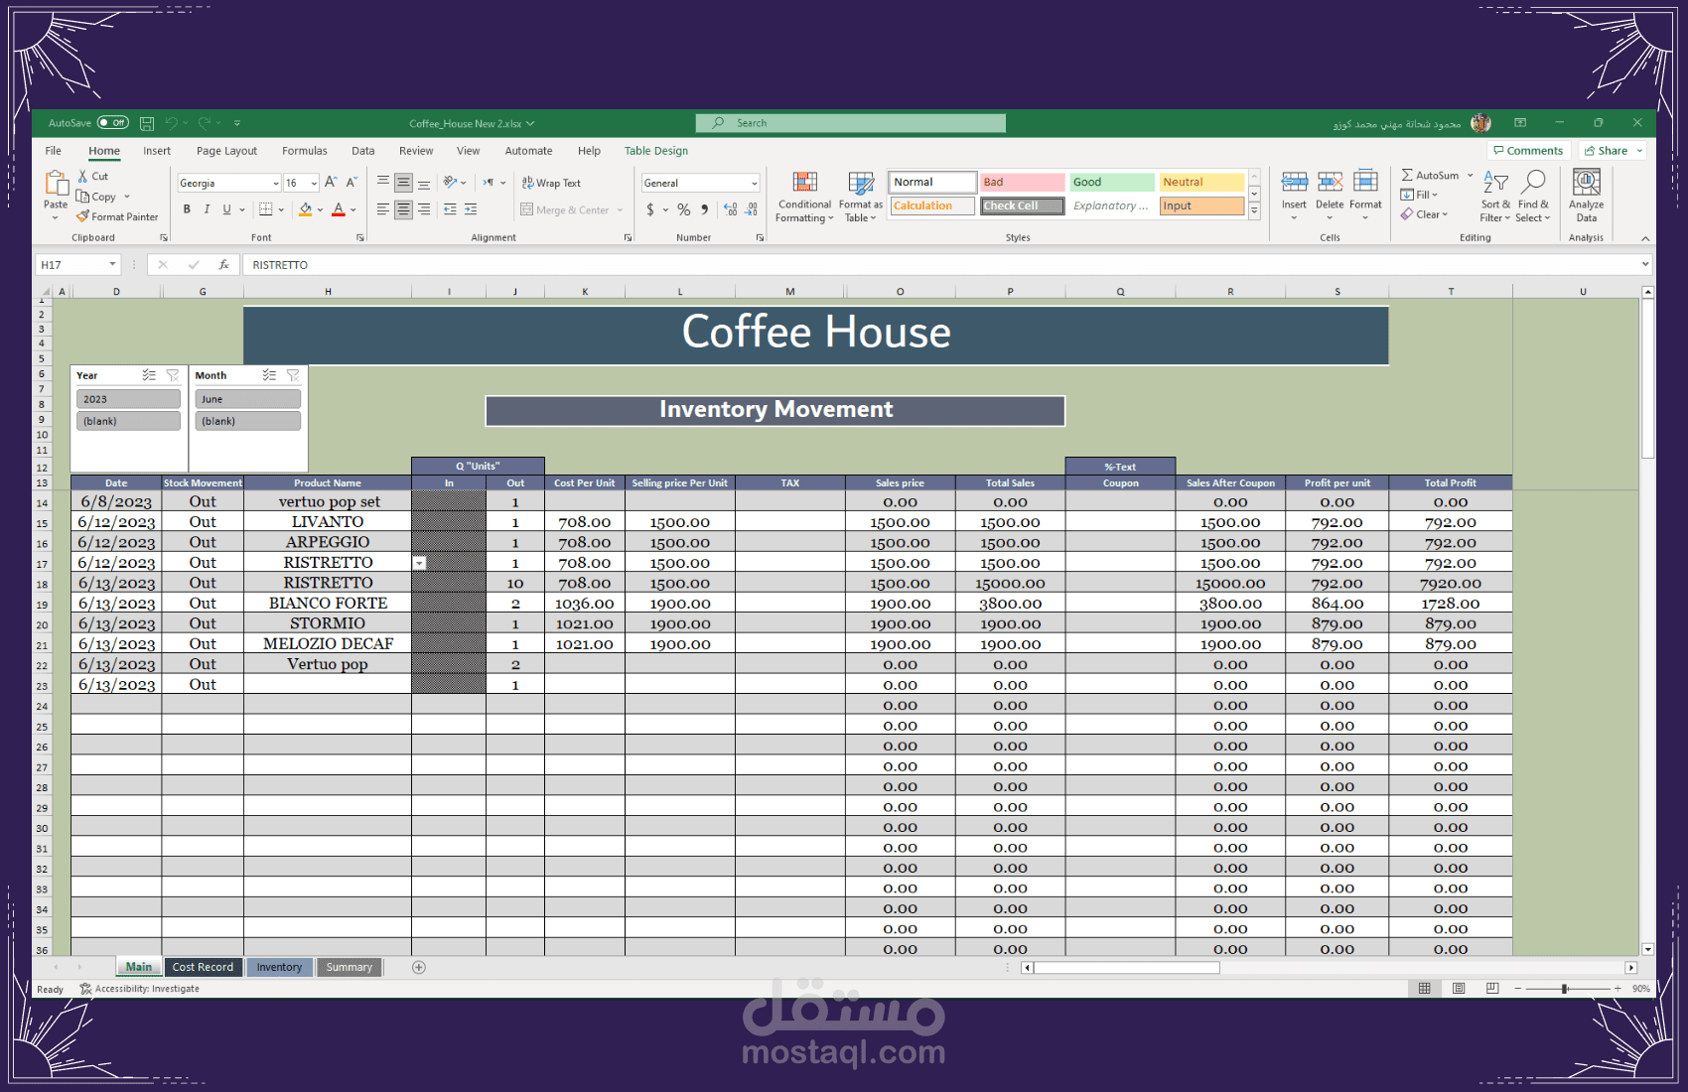Open the Format cells menu icon

pyautogui.click(x=1365, y=181)
